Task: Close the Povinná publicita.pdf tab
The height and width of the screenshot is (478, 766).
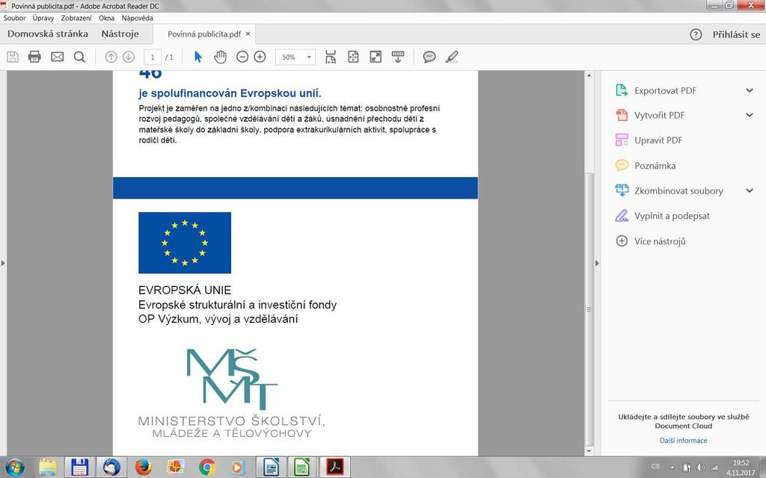Action: pos(248,34)
